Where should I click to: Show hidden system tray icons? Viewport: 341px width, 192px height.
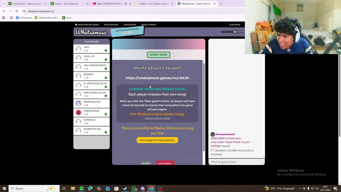300,189
